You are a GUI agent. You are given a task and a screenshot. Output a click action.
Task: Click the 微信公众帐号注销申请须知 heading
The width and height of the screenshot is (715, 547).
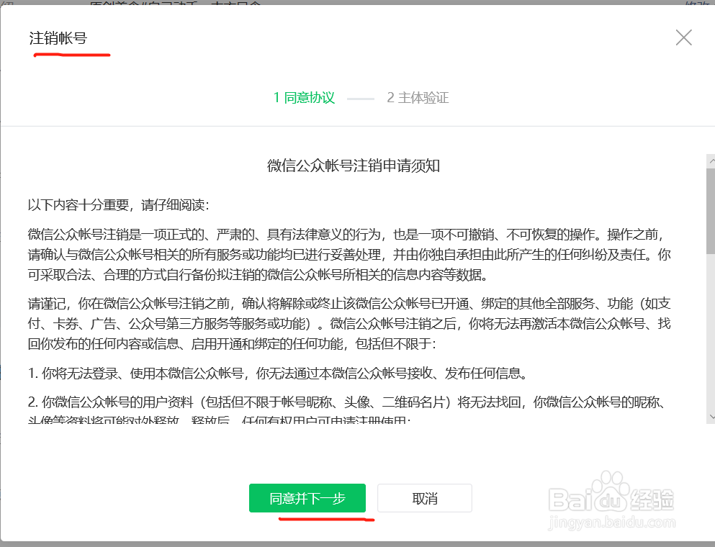[x=355, y=166]
